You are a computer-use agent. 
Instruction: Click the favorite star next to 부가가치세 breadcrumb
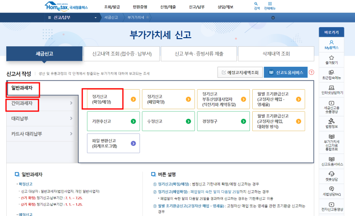tap(147, 17)
